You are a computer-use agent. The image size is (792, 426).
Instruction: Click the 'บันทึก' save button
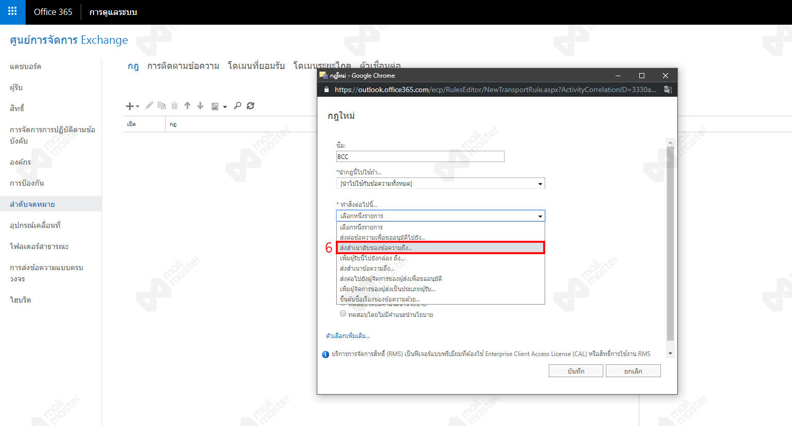pyautogui.click(x=575, y=371)
